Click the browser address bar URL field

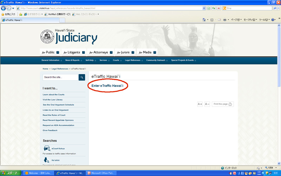coord(109,8)
